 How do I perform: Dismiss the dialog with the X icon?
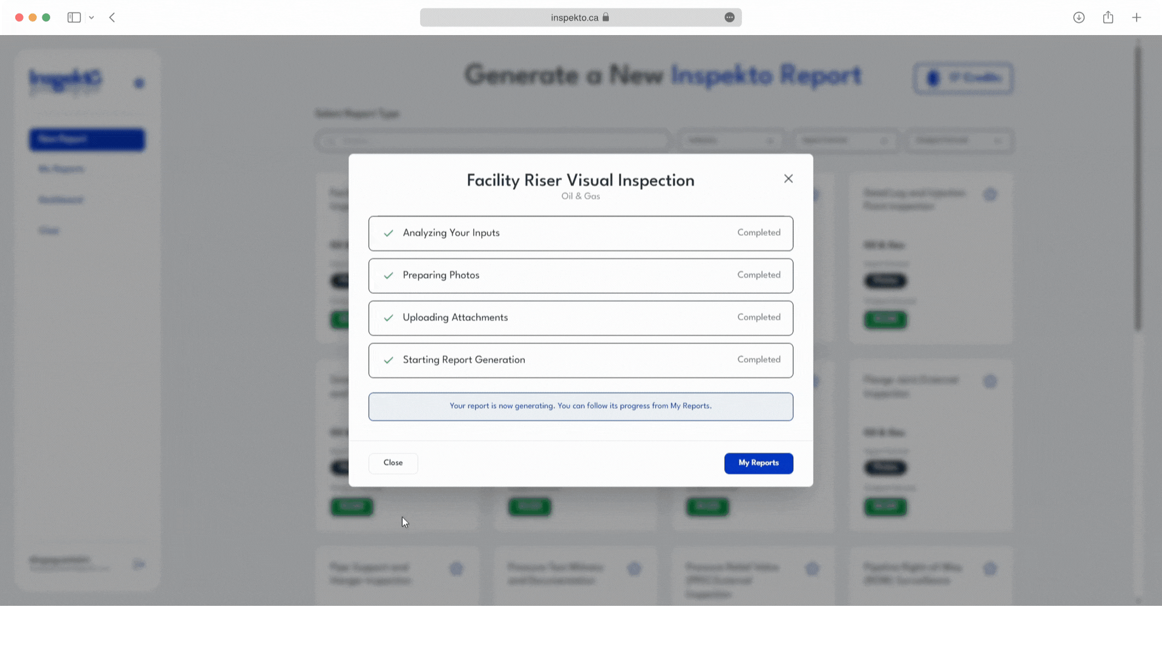point(788,178)
